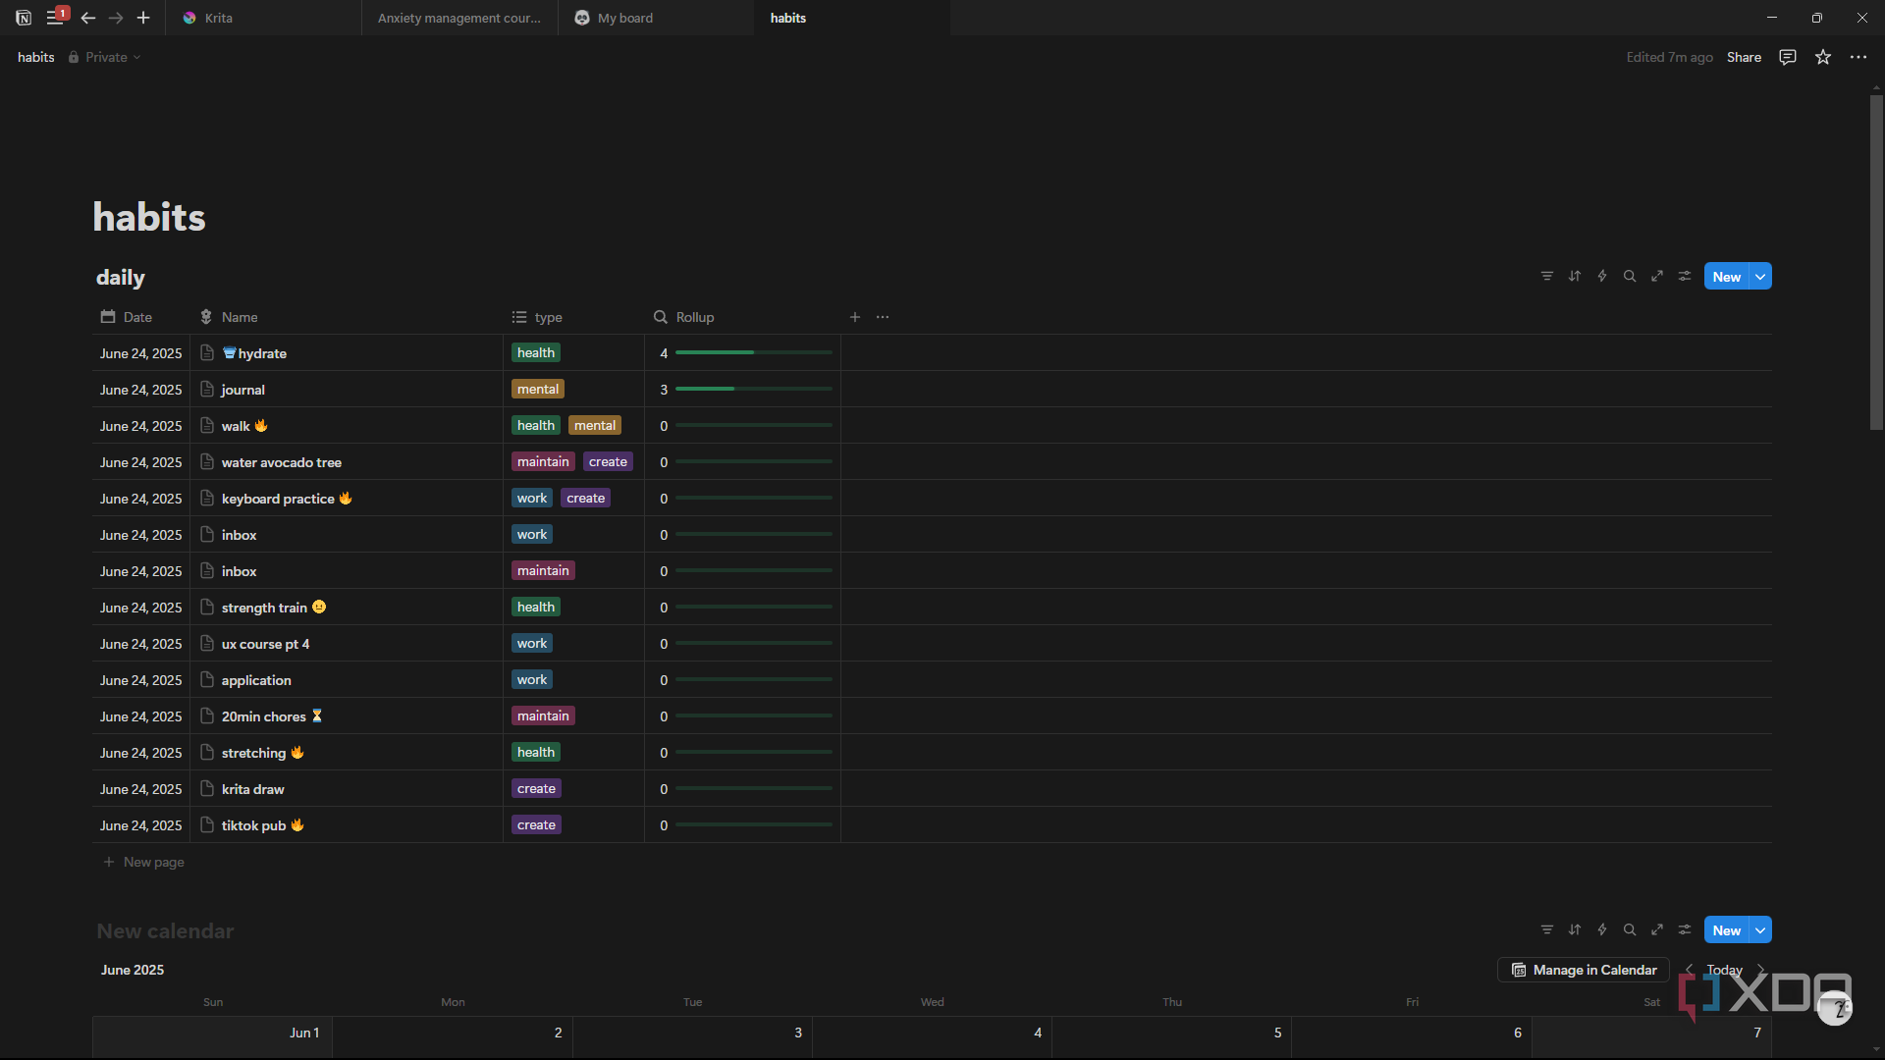Click the health tag on strength train
The width and height of the screenshot is (1885, 1060).
click(x=536, y=608)
